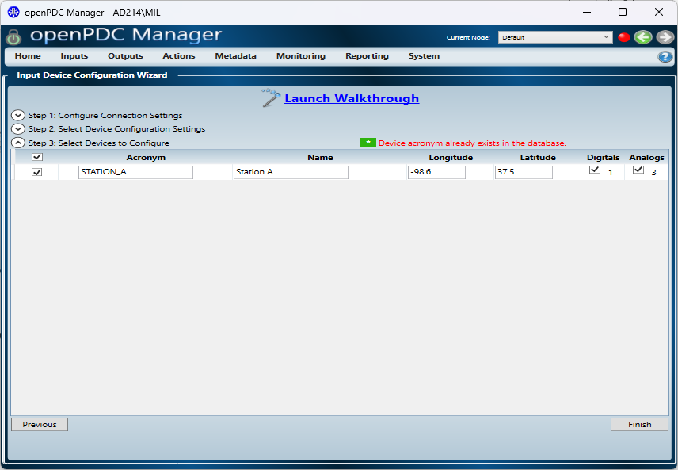Toggle the Digitals checkbox for Station A
Screen dimensions: 678x470
[595, 170]
